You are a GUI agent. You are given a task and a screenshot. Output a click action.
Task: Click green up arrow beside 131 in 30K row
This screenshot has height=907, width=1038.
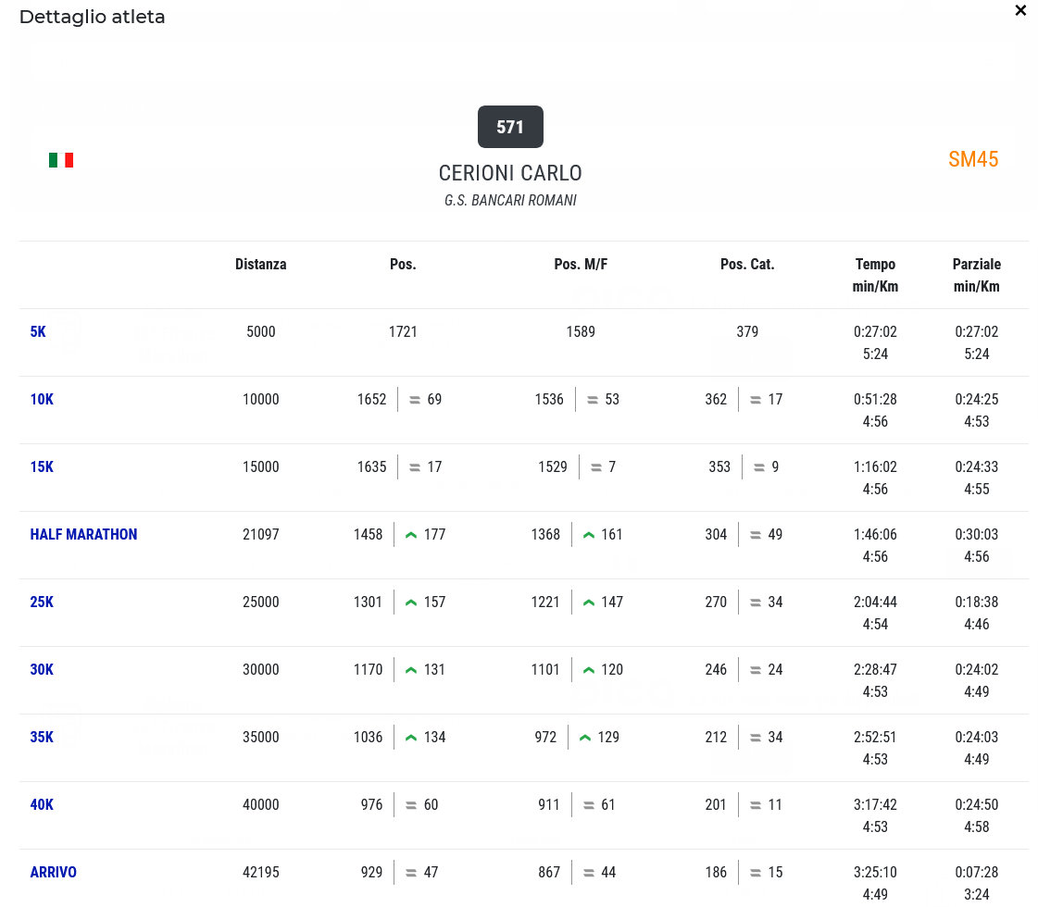(411, 670)
